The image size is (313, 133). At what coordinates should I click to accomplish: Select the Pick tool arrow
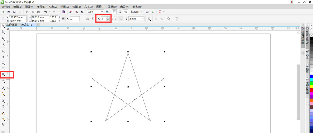coord(3,25)
